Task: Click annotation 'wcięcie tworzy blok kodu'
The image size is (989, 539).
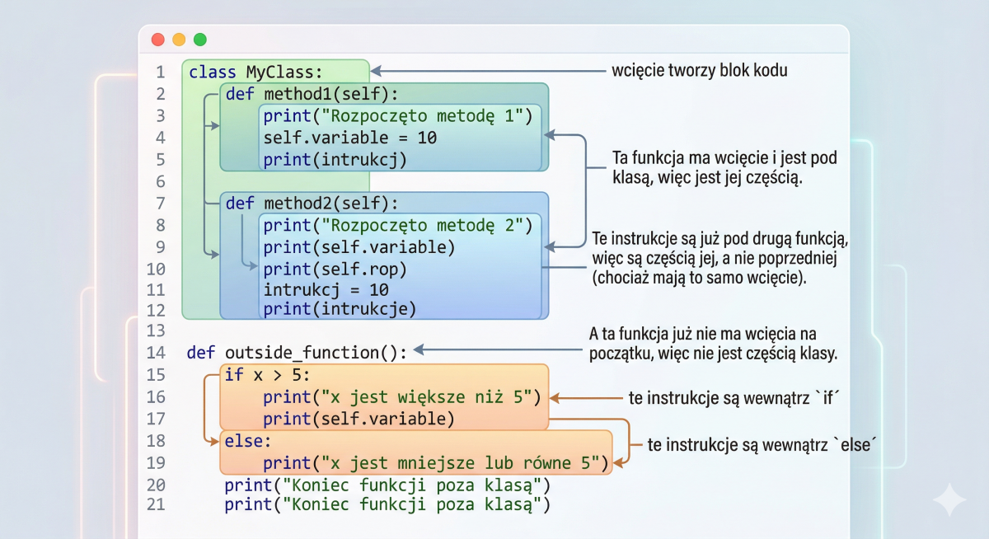Action: [700, 71]
